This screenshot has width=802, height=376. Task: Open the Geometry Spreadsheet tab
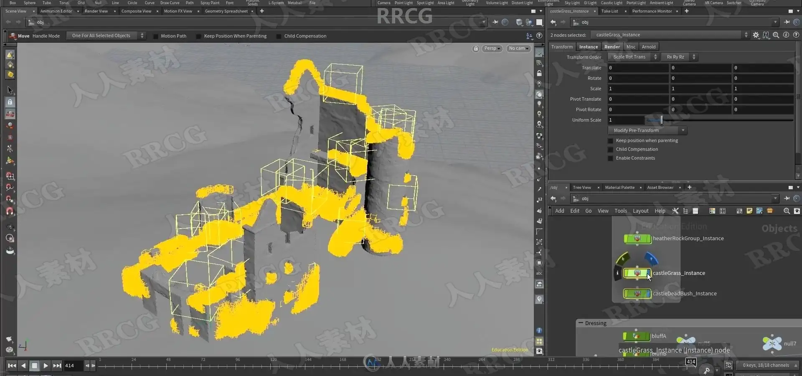click(x=226, y=11)
